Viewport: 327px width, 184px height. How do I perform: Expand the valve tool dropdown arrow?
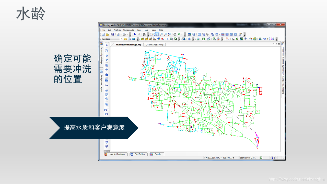(109, 110)
